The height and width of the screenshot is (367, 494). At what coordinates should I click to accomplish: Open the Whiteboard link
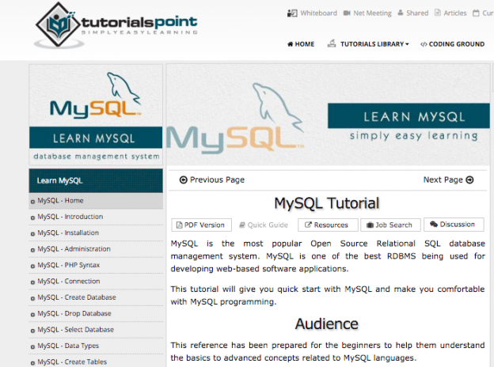click(318, 13)
